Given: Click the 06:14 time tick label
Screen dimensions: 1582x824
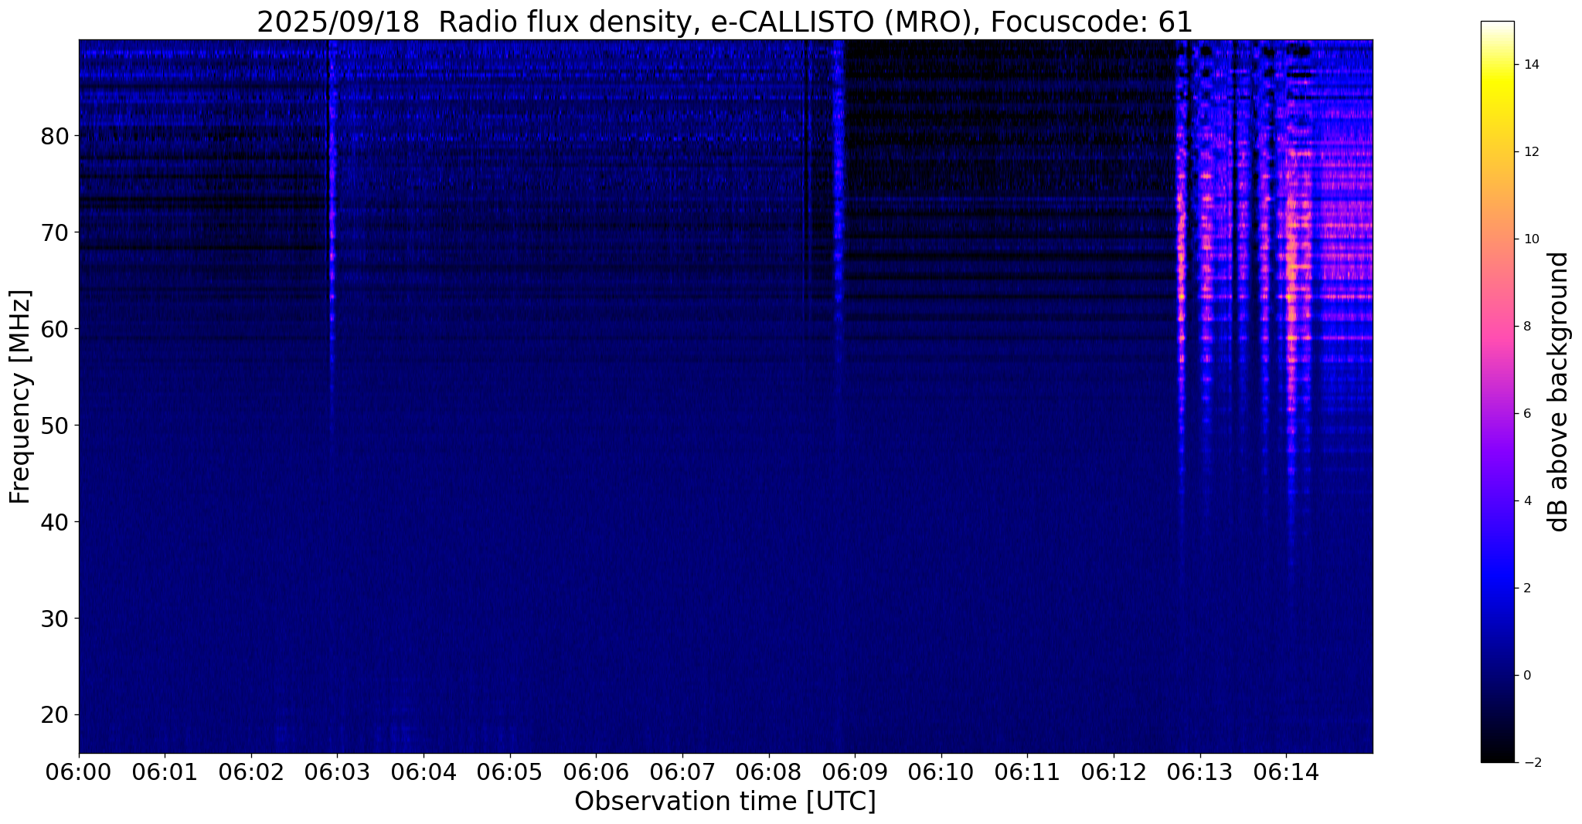Looking at the screenshot, I should pos(1286,772).
